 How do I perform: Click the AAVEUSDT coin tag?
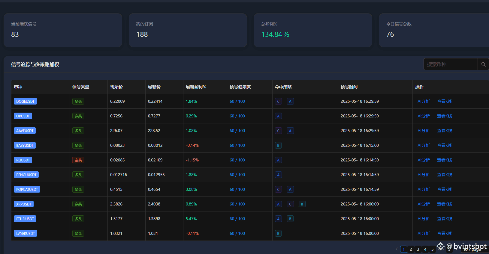(25, 131)
